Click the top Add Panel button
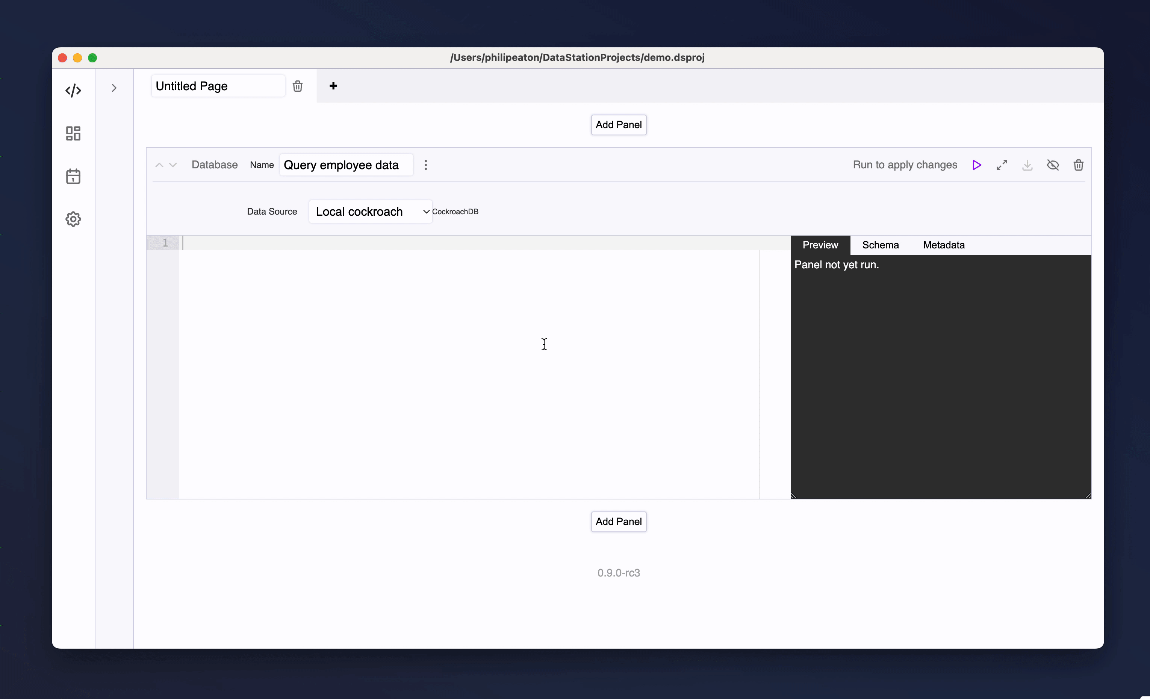1150x699 pixels. [x=619, y=124]
